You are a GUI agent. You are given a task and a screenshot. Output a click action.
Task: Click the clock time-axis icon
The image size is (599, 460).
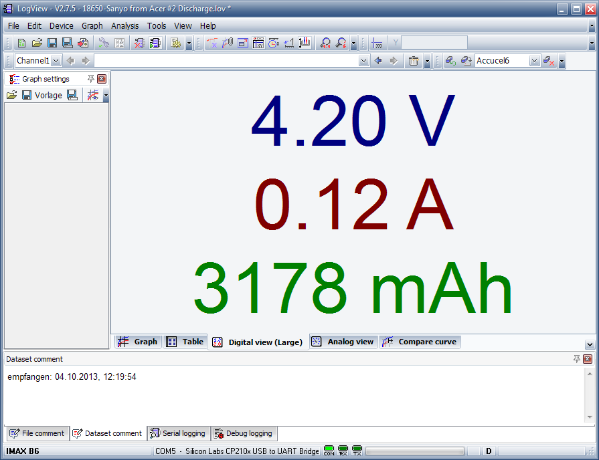[x=274, y=43]
